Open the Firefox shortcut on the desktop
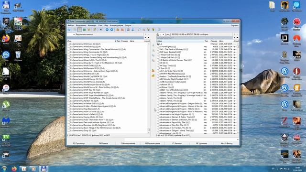 (x=6, y=39)
